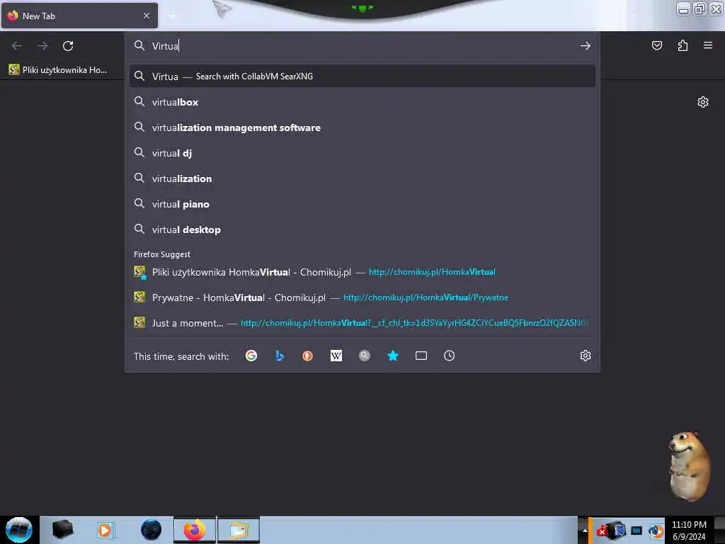Select Wikipedia search engine icon

[x=336, y=356]
